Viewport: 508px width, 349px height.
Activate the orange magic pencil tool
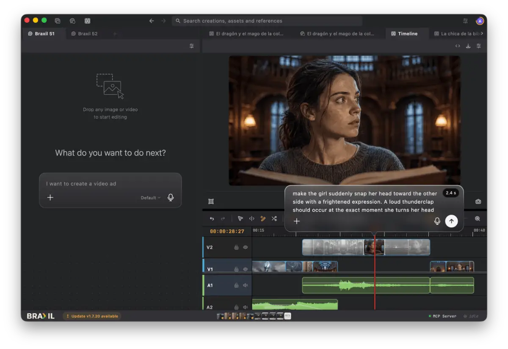(263, 218)
